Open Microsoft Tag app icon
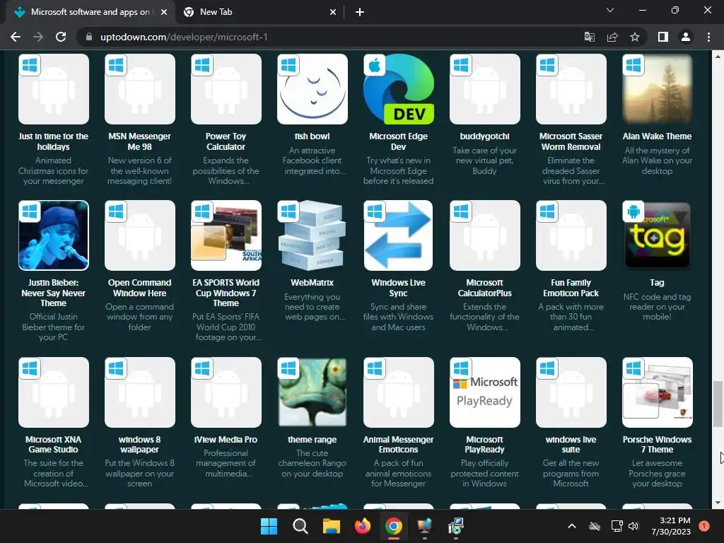724x543 pixels. [657, 235]
